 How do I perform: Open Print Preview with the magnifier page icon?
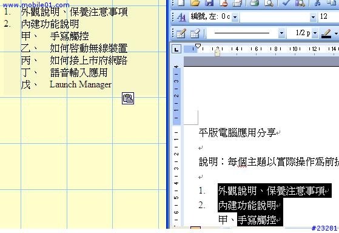(269, 2)
